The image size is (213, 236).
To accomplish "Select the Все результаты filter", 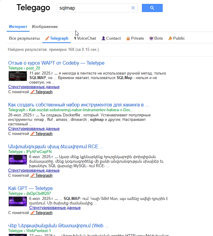I will [24, 38].
